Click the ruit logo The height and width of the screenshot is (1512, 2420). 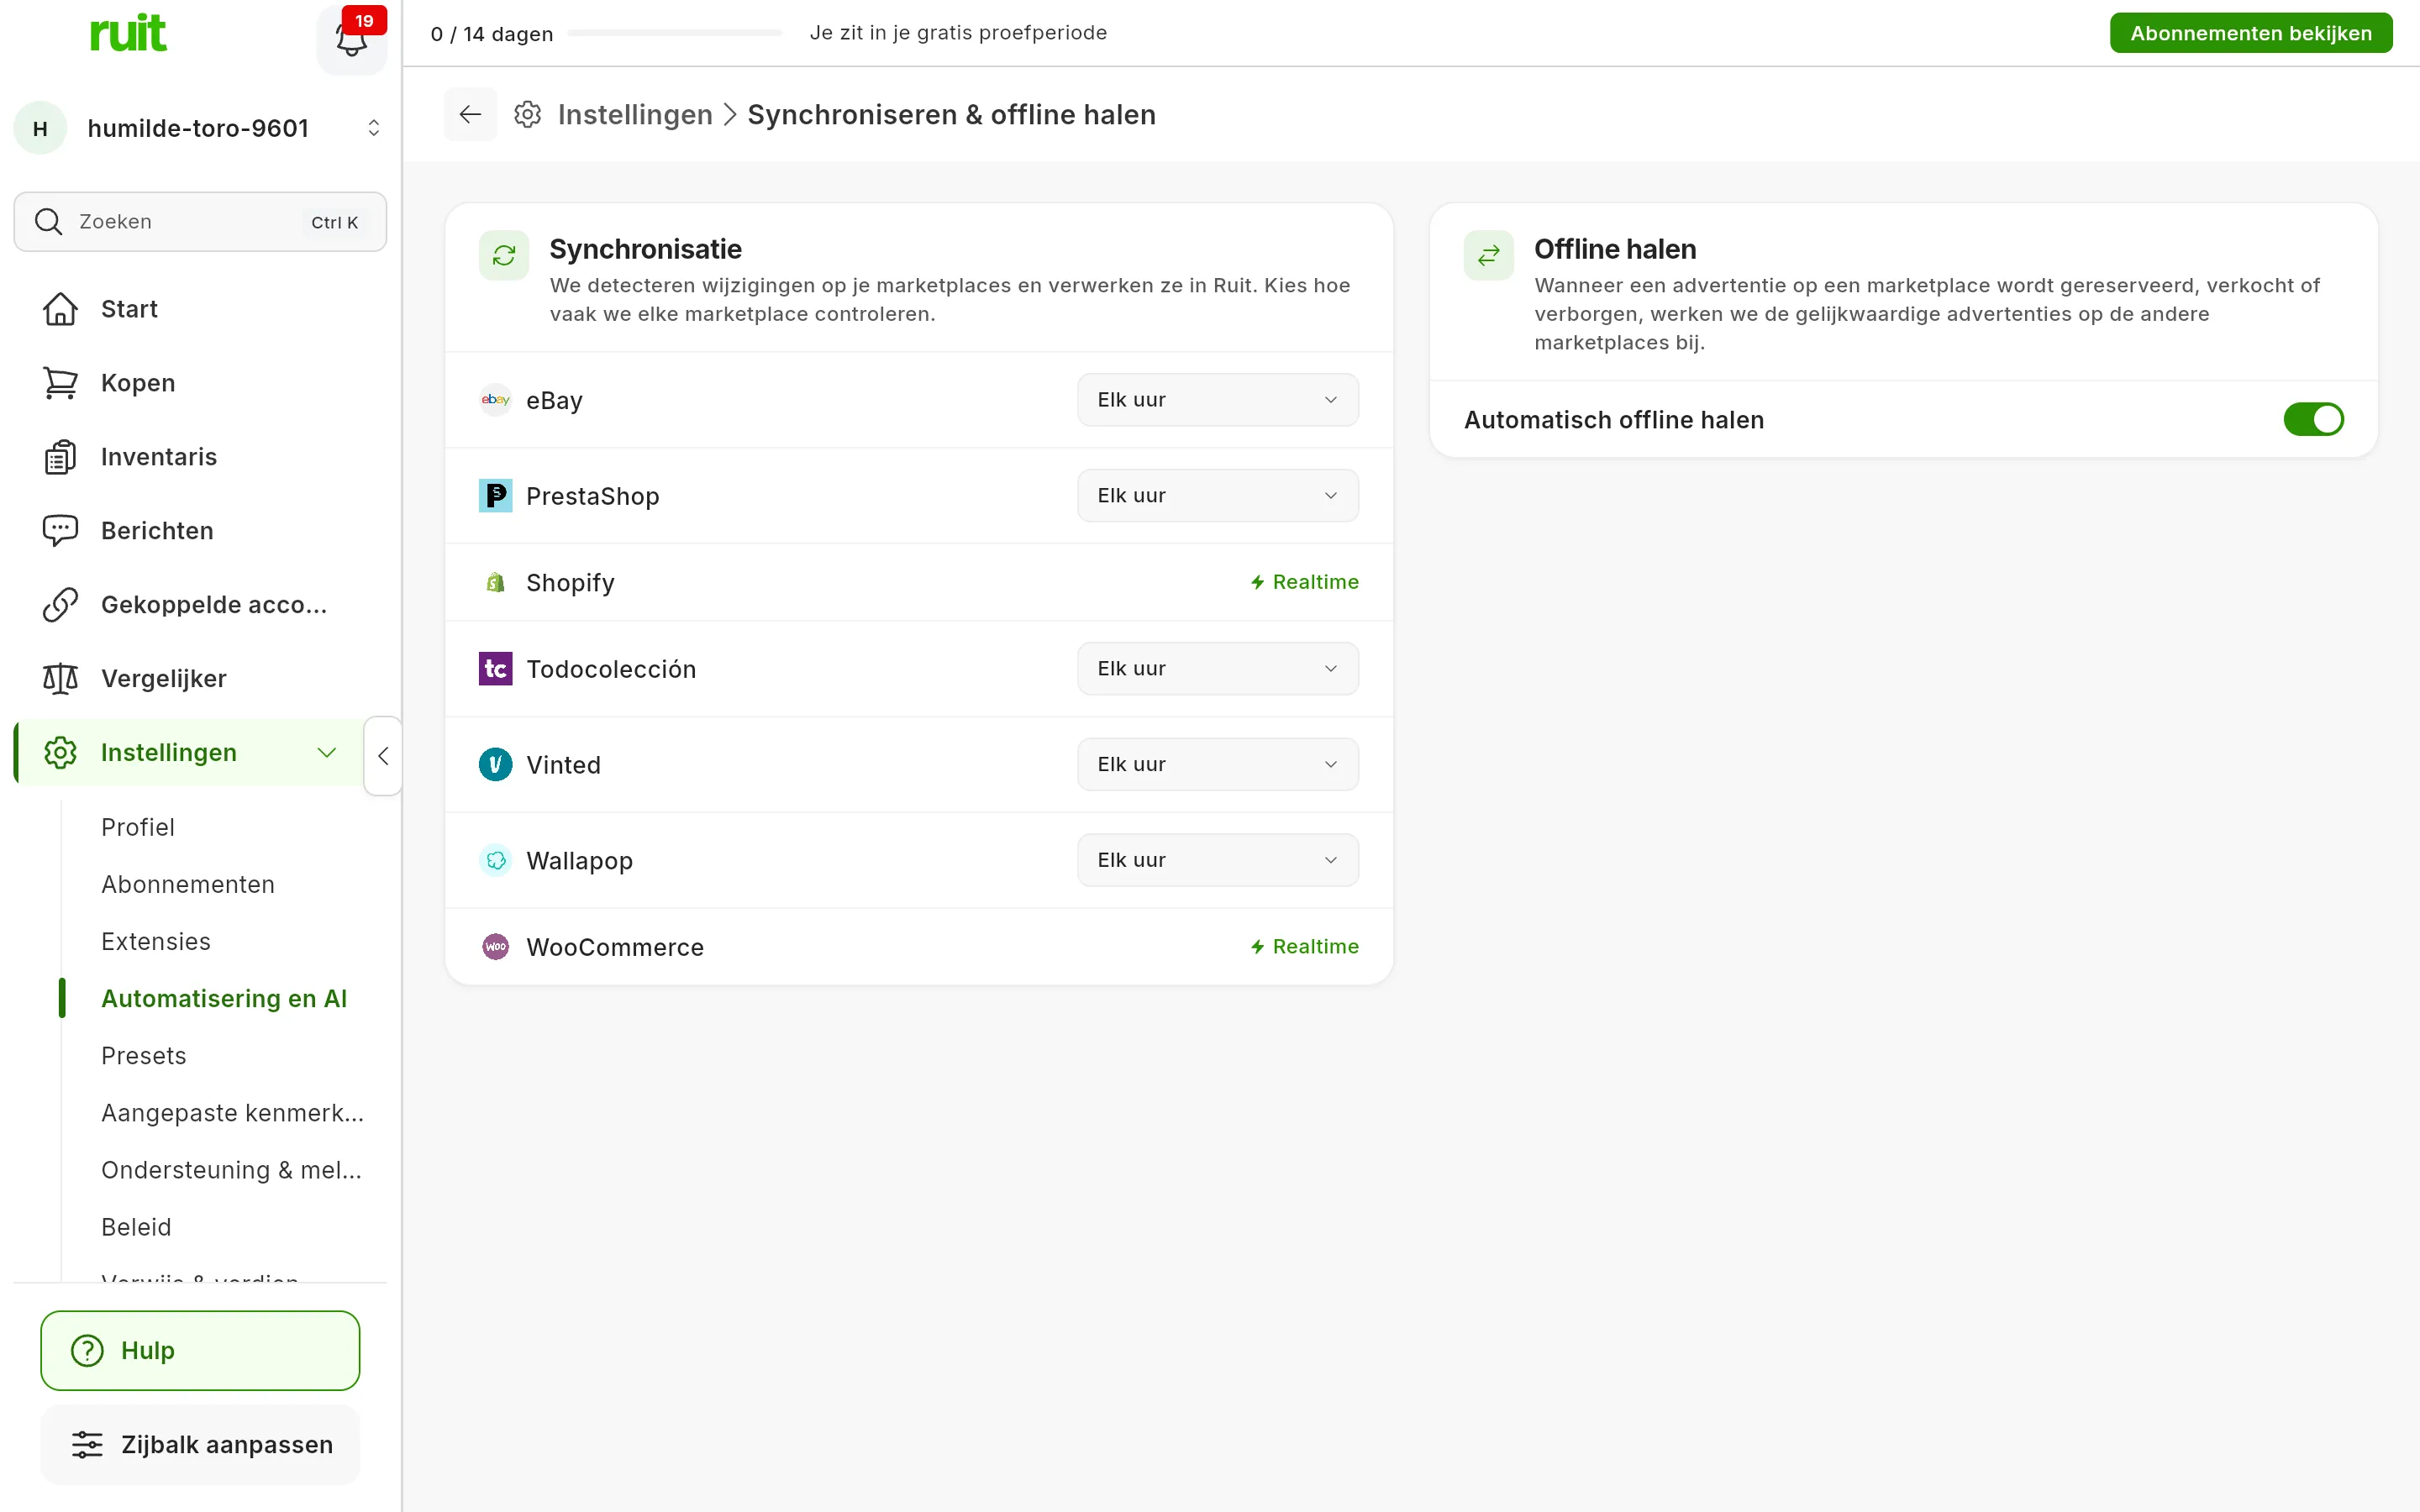pos(128,33)
